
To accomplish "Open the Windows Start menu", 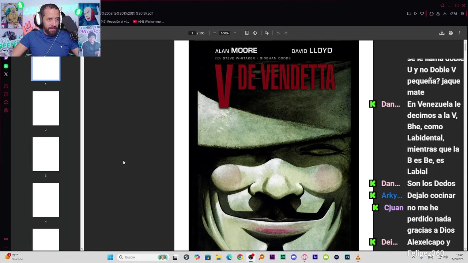I will (x=110, y=257).
